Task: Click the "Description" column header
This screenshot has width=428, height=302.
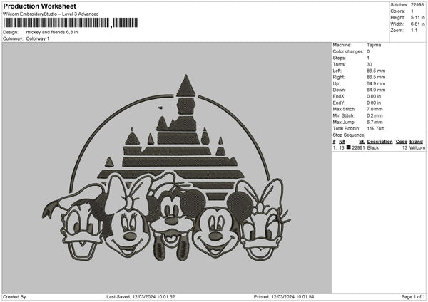Action: click(x=379, y=142)
